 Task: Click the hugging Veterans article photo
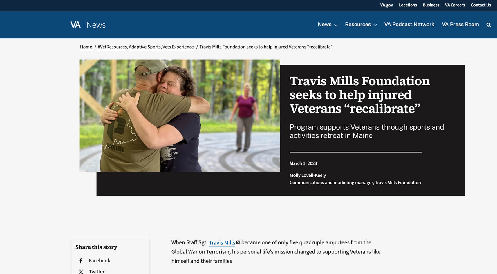180,115
